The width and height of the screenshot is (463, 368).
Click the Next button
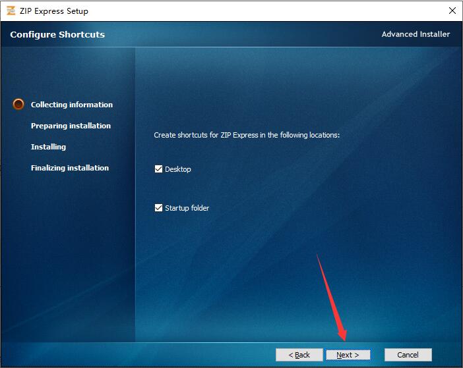click(x=348, y=355)
